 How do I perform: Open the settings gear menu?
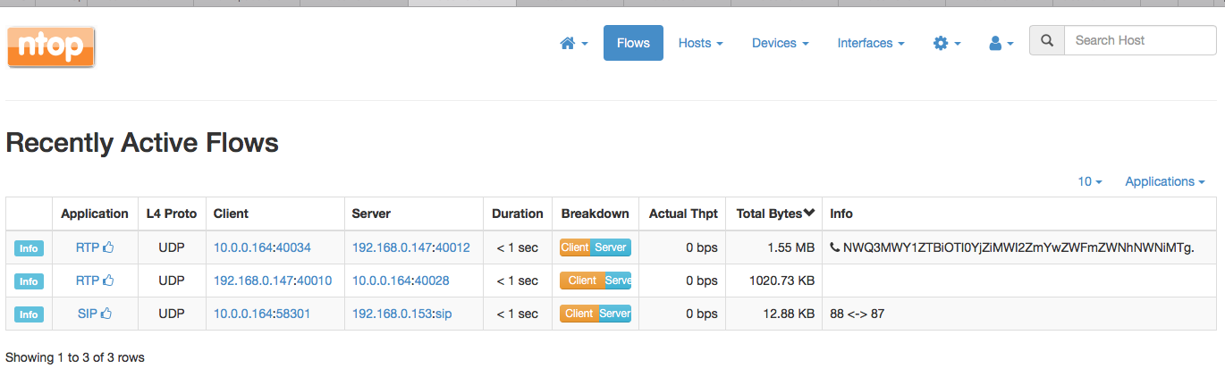(947, 43)
